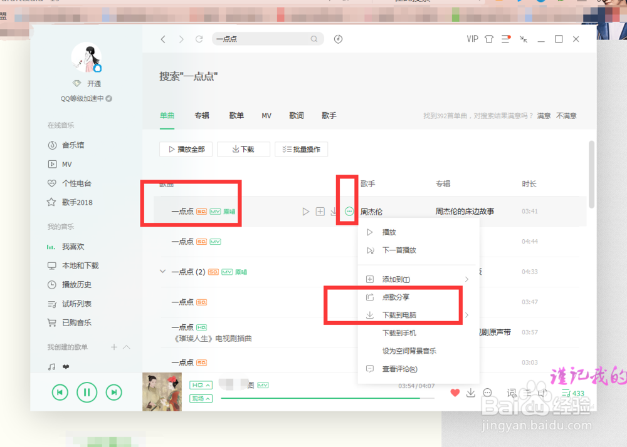
Task: Go back with the left arrow
Action: [163, 39]
